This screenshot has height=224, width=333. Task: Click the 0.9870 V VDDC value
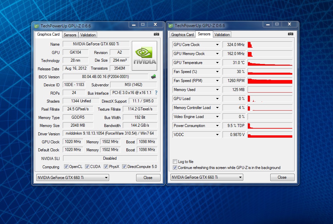pos(234,134)
